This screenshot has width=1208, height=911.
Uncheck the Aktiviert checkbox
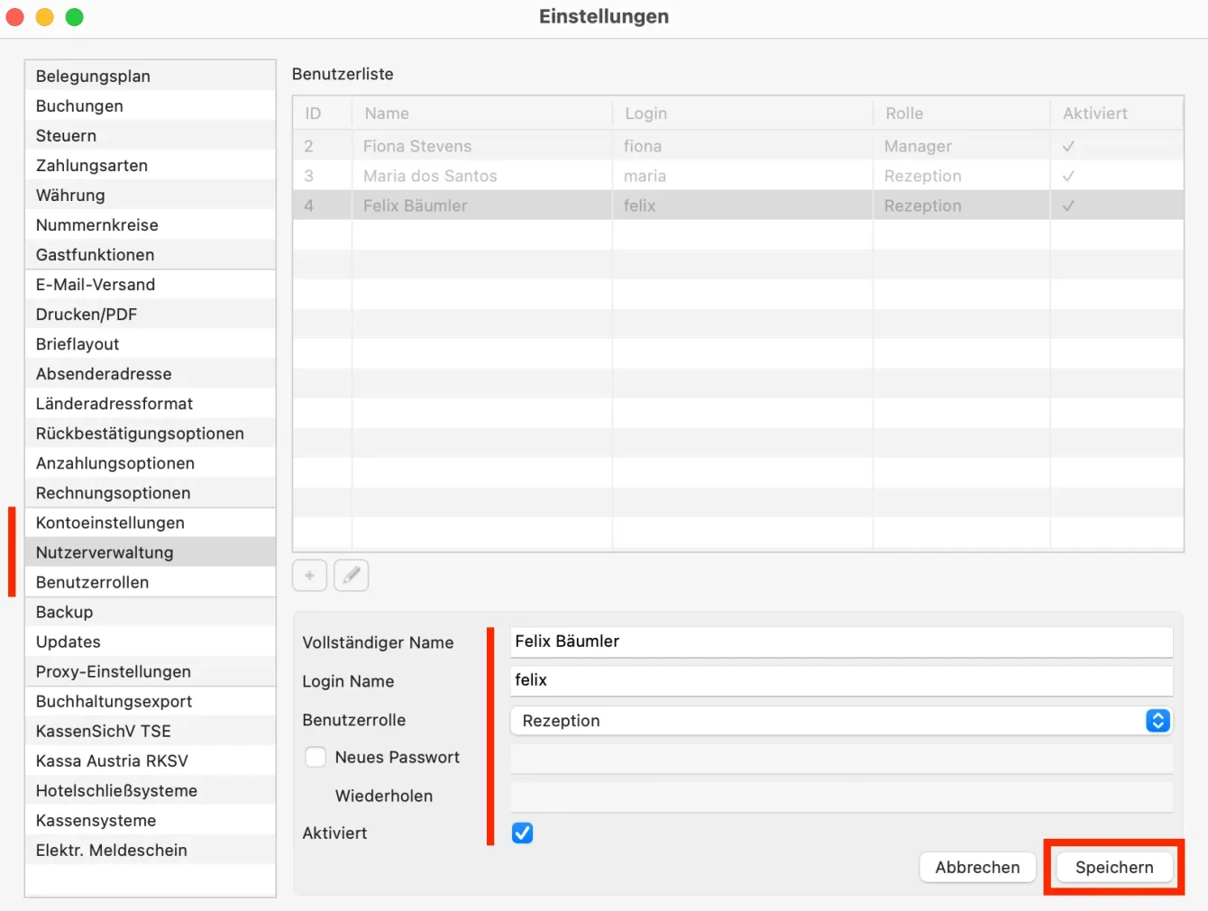[522, 833]
